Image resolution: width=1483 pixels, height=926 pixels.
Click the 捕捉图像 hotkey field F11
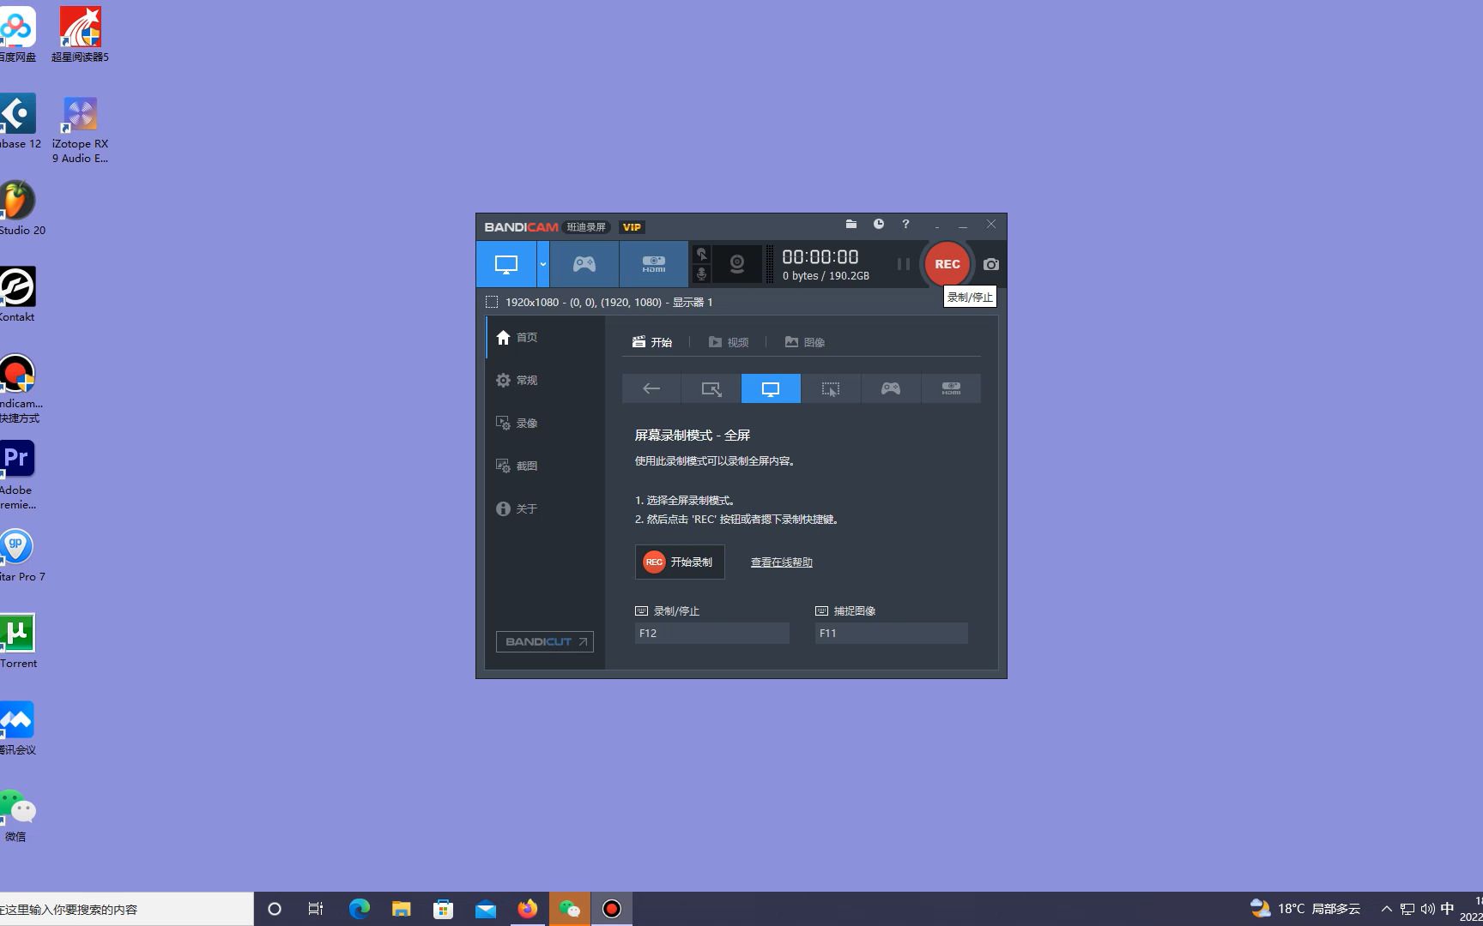[x=891, y=633]
